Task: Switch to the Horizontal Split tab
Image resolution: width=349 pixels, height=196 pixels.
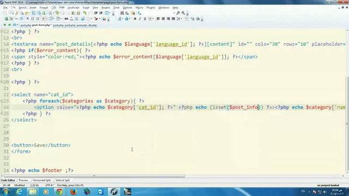Action: 41,180
